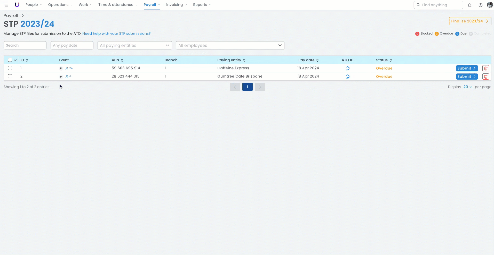Screen dimensions: 494x255
Task: Click the user profile avatar
Action: click(x=490, y=5)
